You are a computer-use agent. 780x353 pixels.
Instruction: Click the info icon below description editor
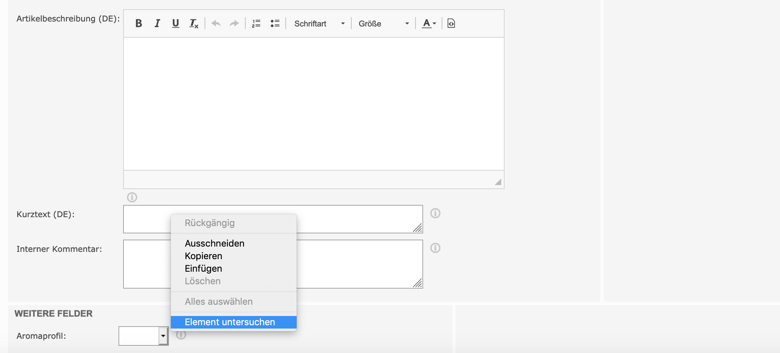(x=132, y=197)
